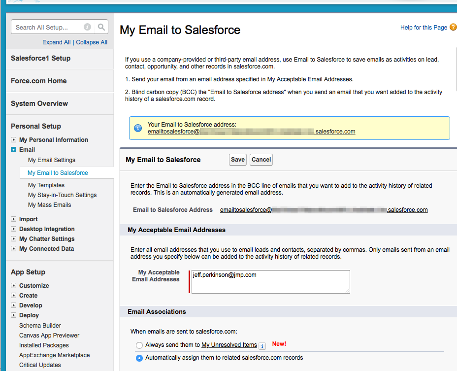Click the setup search info icon

pos(87,27)
